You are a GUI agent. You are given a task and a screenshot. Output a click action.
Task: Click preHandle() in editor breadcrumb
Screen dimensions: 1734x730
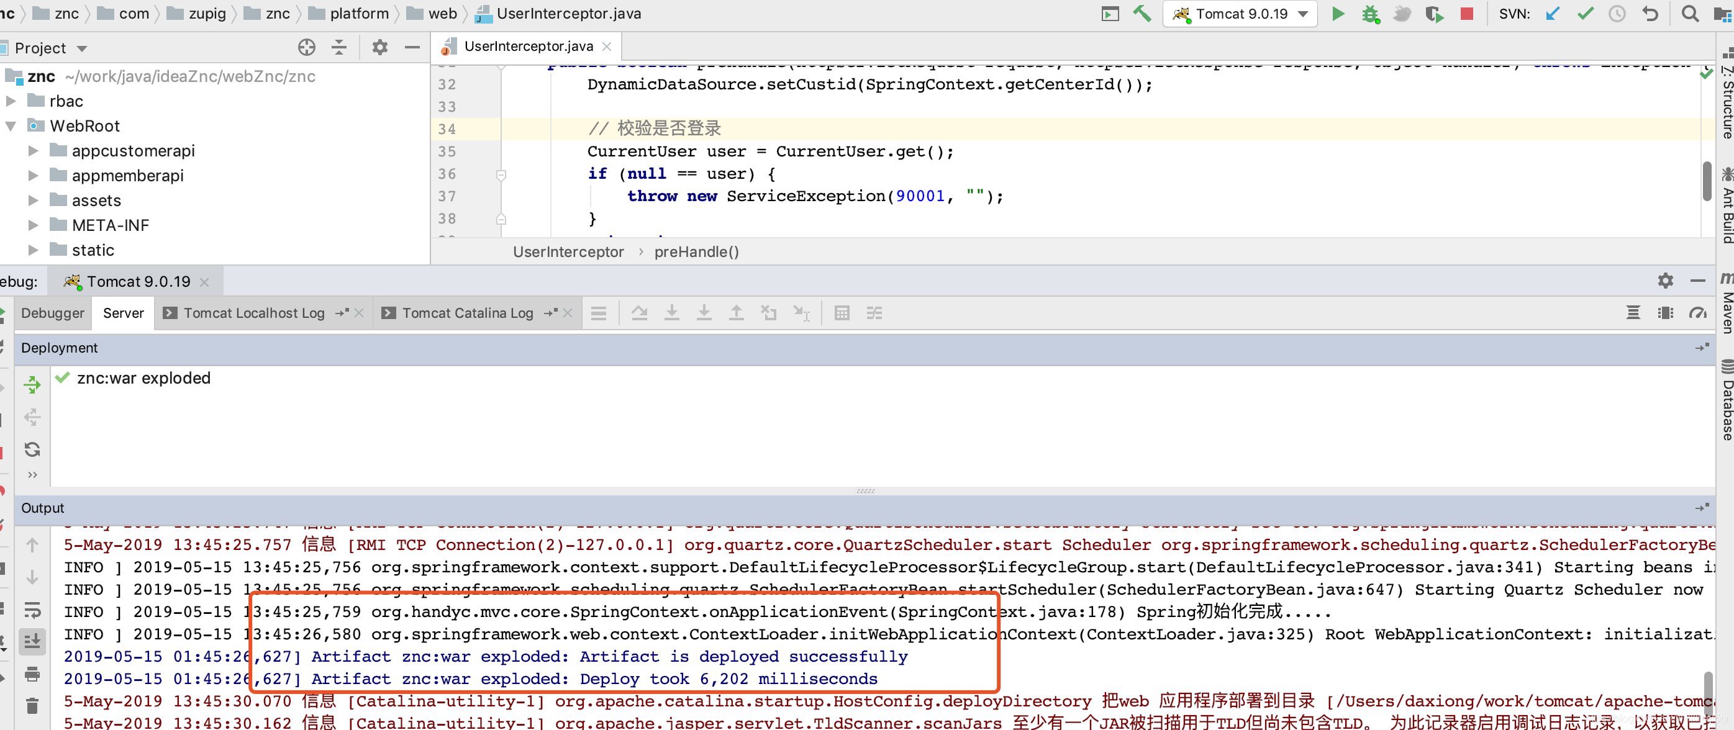[696, 251]
